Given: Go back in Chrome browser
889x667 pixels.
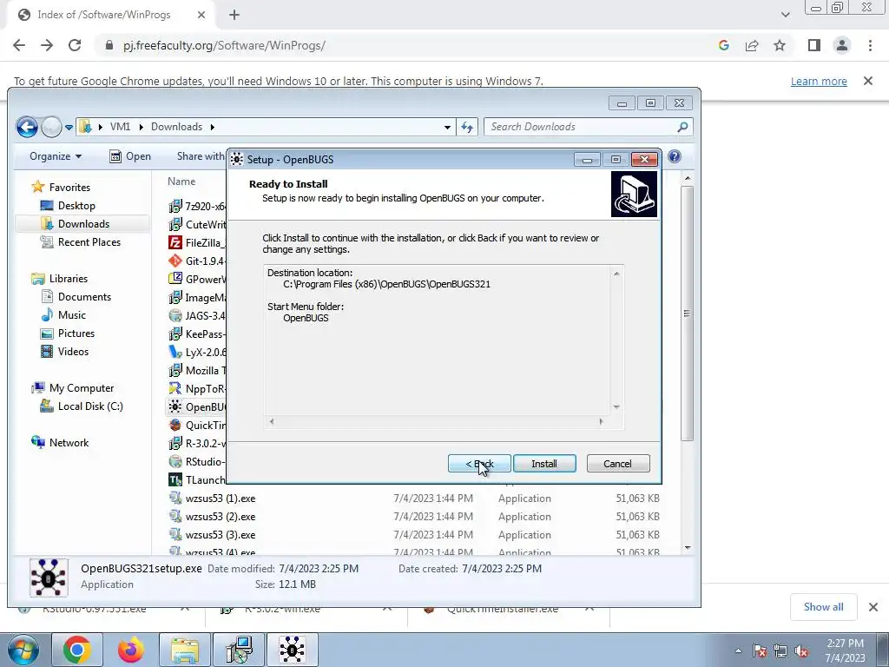Looking at the screenshot, I should point(19,45).
